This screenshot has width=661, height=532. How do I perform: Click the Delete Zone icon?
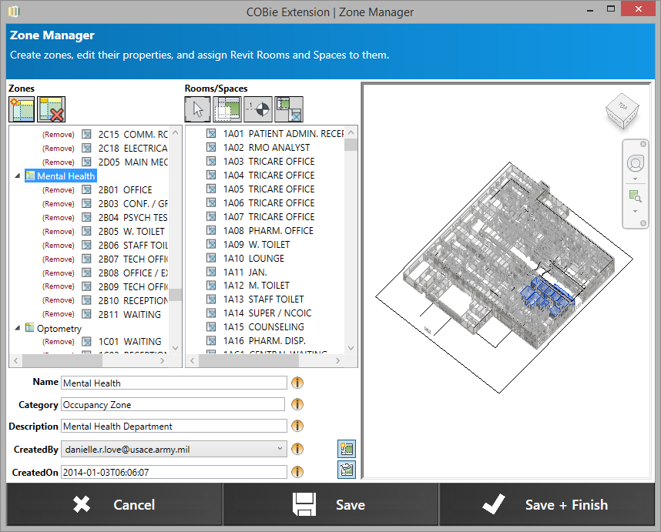coord(52,109)
